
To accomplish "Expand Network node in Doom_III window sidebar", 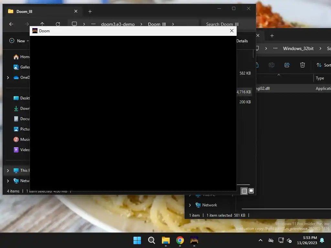I will click(x=8, y=181).
